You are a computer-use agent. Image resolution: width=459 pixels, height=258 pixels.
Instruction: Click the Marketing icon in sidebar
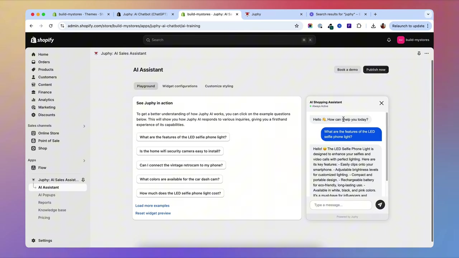[33, 107]
